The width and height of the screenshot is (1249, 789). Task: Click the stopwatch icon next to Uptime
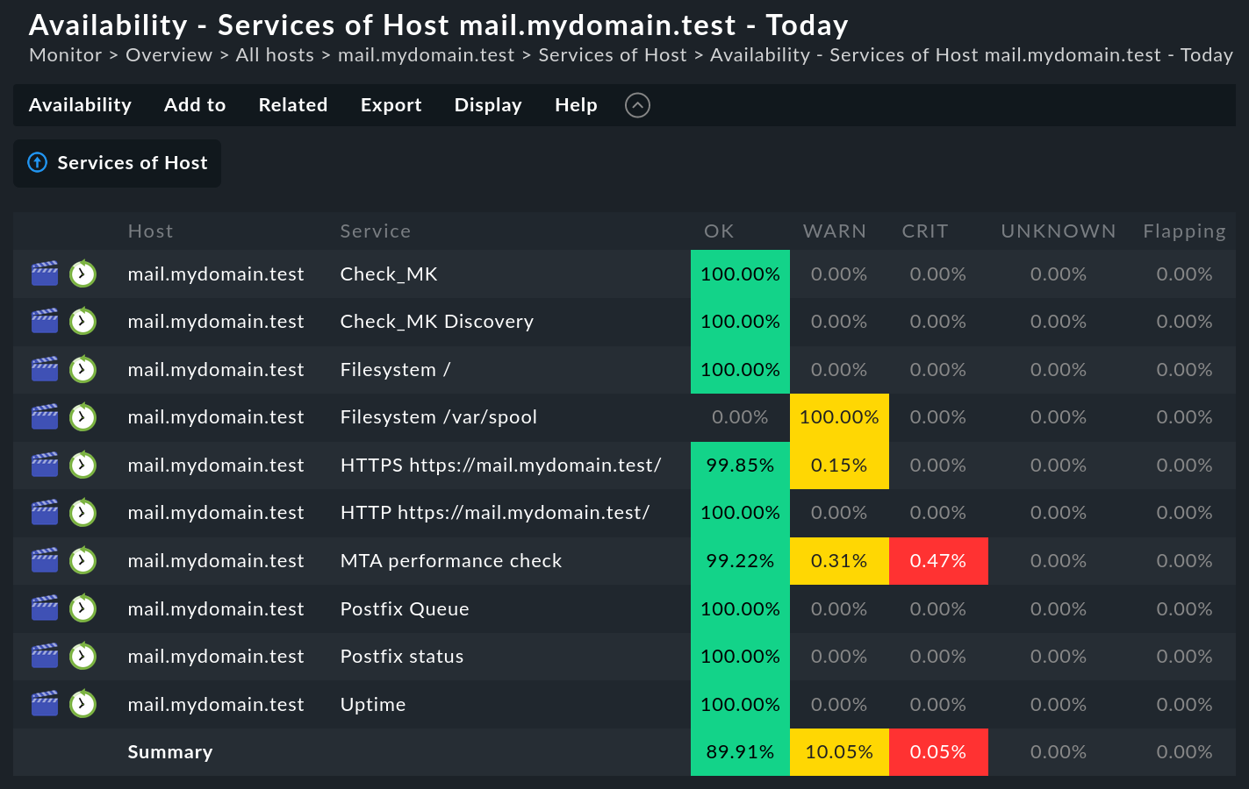(83, 703)
